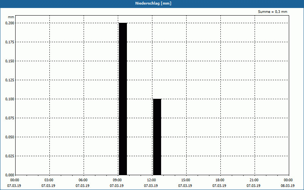The width and height of the screenshot is (304, 190).
Task: Click the 00:00 time label above 07.03.19
Action: click(x=14, y=180)
